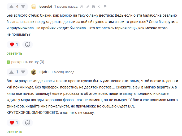Image resolution: width=182 pixels, height=136 pixels.
Task: Expand thread 'раскрыть ветку (3)'
Action: coord(25,62)
